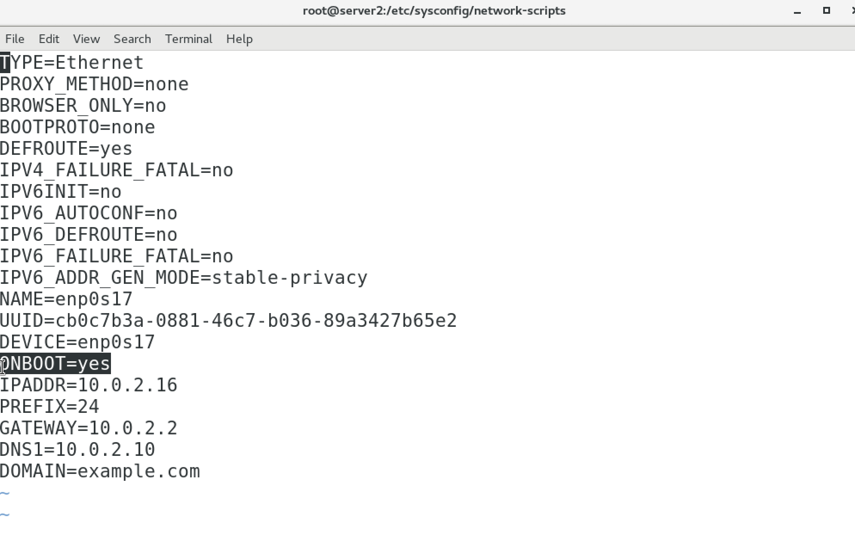Click the window title bar text
Screen dimensions: 855x535
coord(434,11)
